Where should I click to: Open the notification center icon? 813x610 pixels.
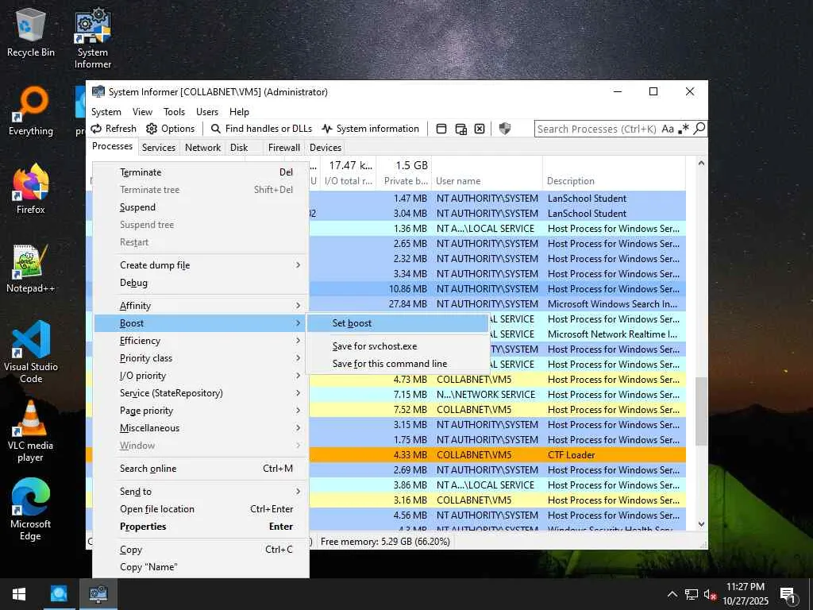pos(788,594)
